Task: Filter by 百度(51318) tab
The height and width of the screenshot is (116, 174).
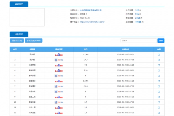Action: pyautogui.click(x=17, y=41)
